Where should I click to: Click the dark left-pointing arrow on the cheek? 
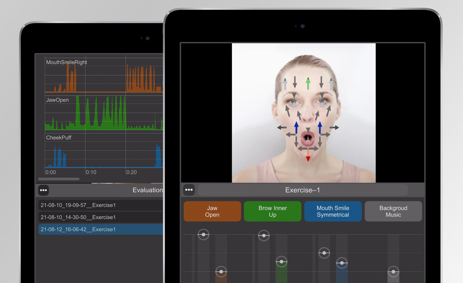(x=282, y=127)
